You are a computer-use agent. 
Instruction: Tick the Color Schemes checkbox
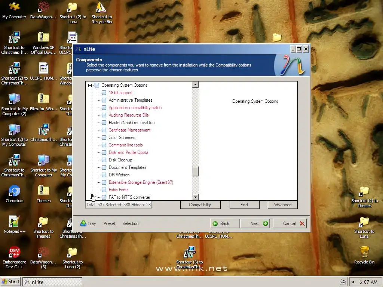point(104,138)
